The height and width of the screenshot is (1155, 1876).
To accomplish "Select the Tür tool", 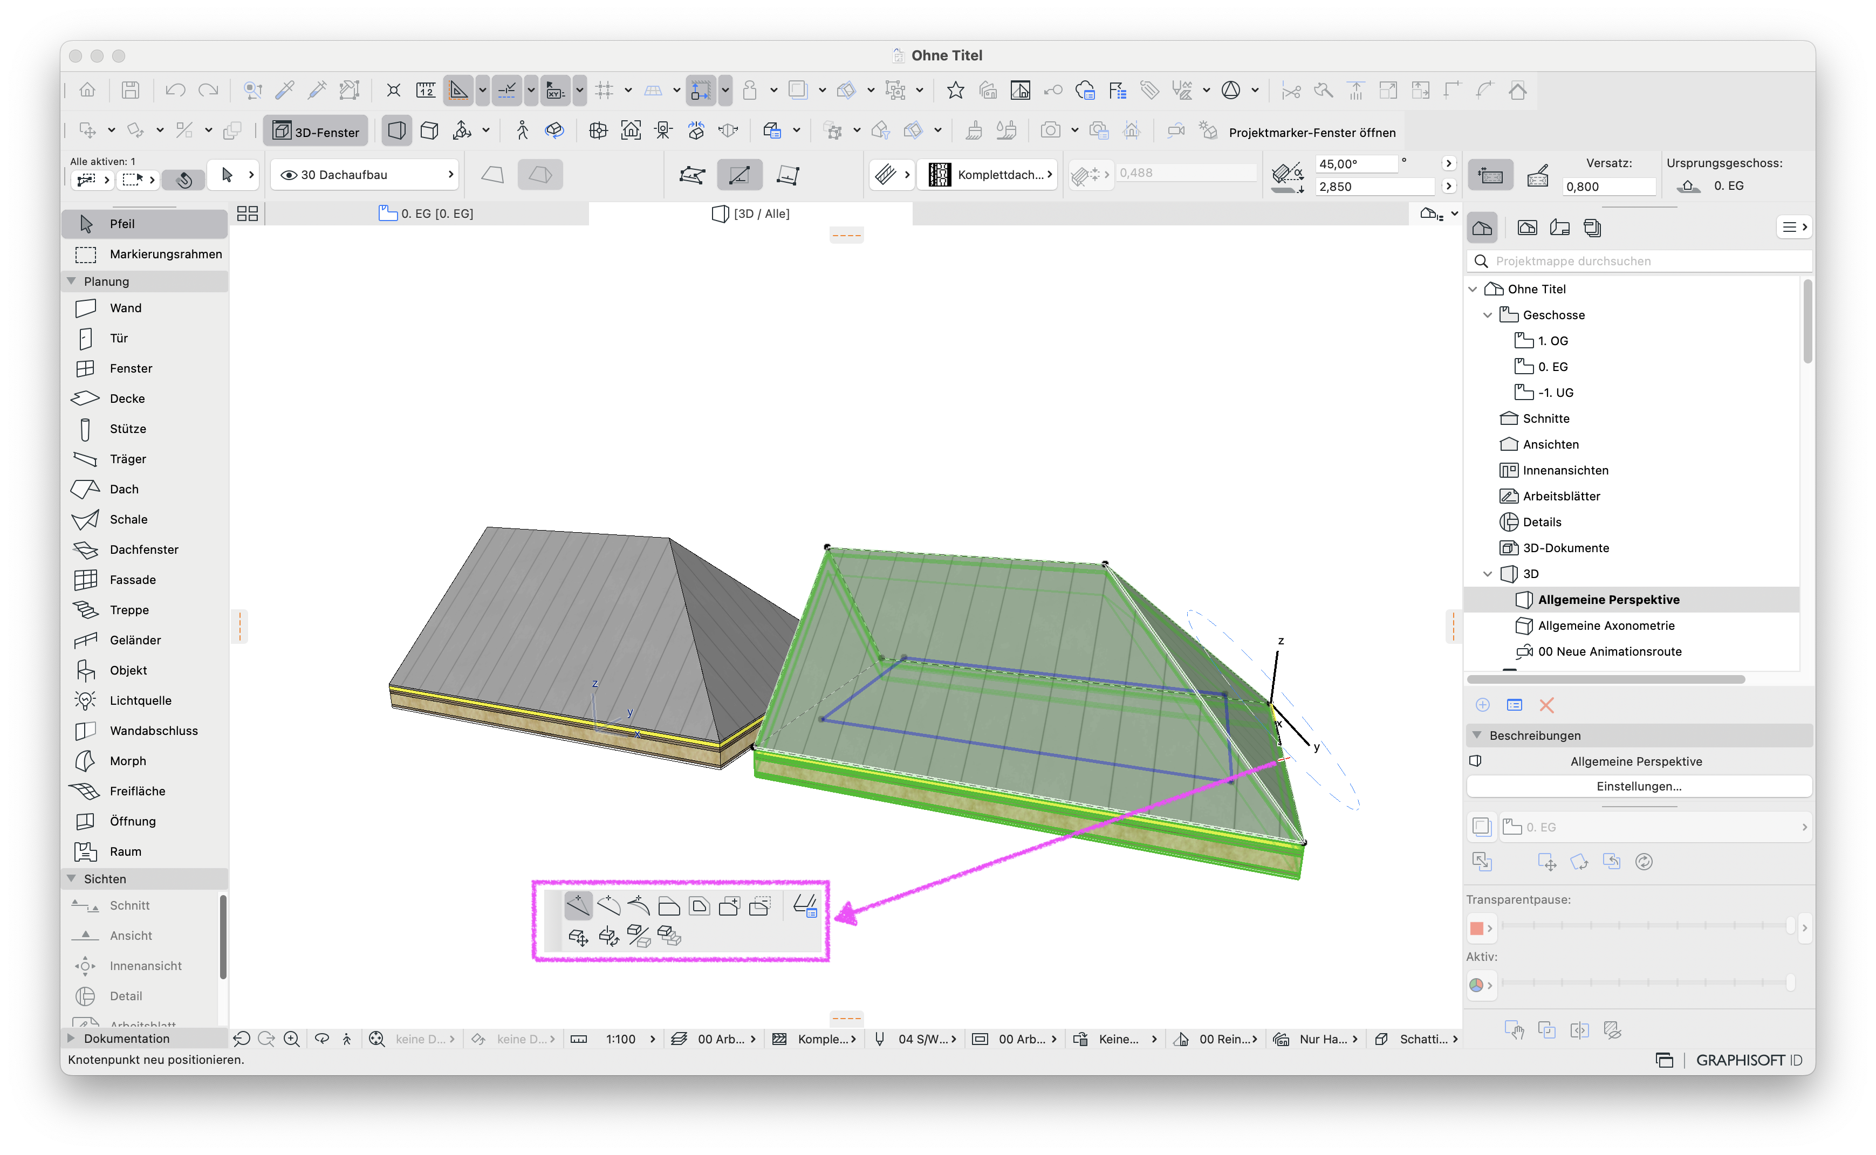I will coord(143,339).
